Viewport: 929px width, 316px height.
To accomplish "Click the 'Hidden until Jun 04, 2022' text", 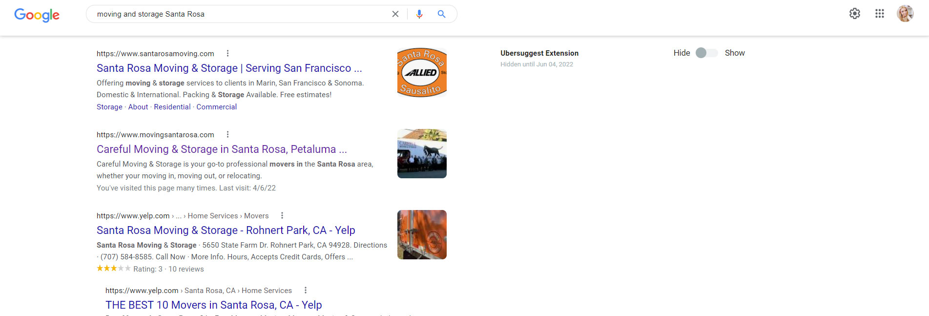I will click(x=537, y=64).
